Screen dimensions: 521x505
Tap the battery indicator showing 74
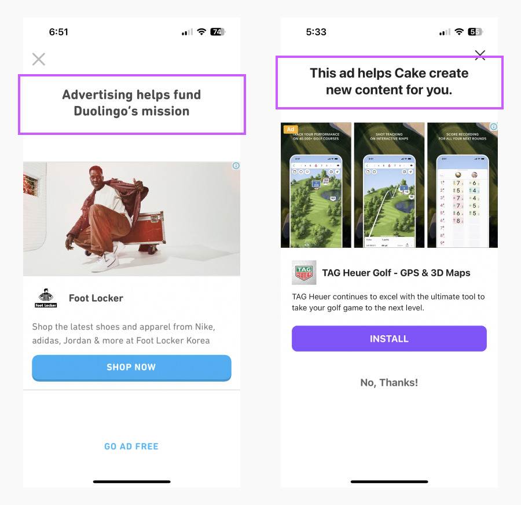point(218,32)
